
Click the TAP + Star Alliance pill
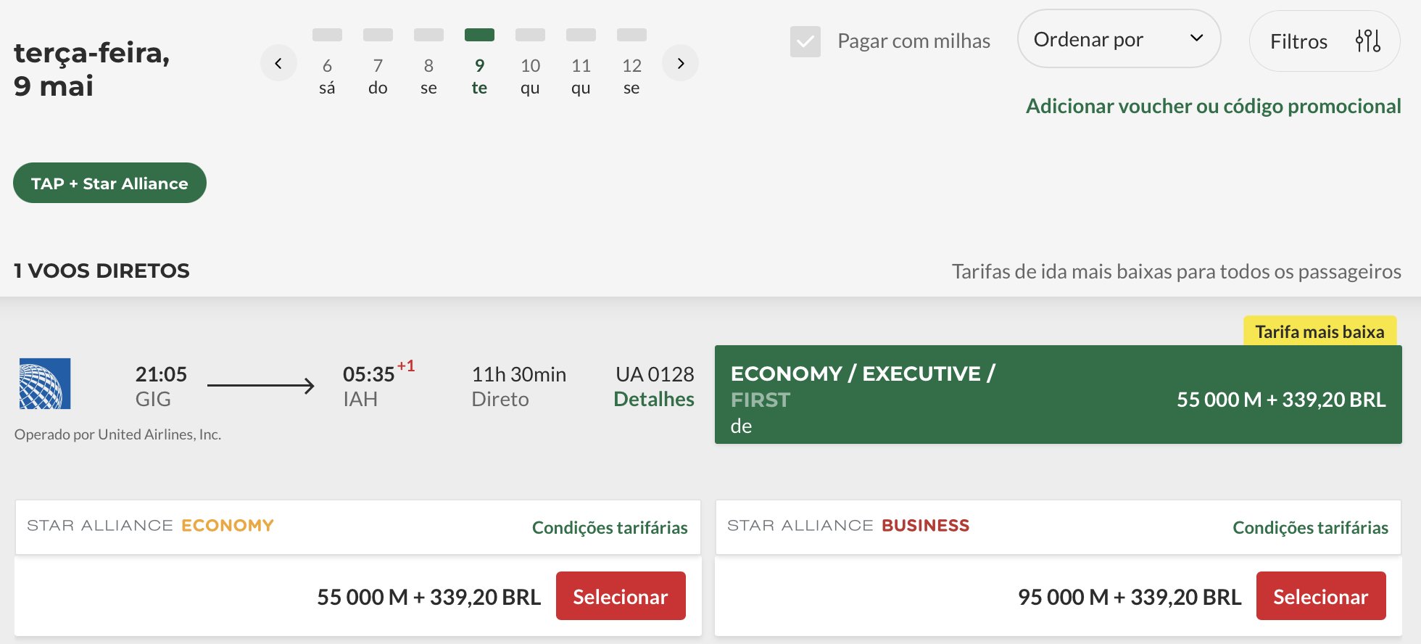tap(109, 183)
